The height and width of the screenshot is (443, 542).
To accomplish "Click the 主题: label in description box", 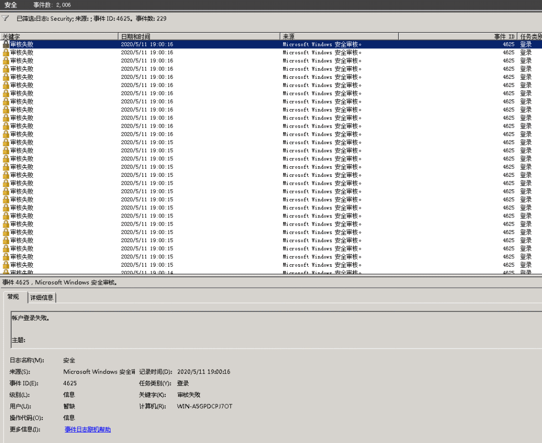I will click(19, 340).
